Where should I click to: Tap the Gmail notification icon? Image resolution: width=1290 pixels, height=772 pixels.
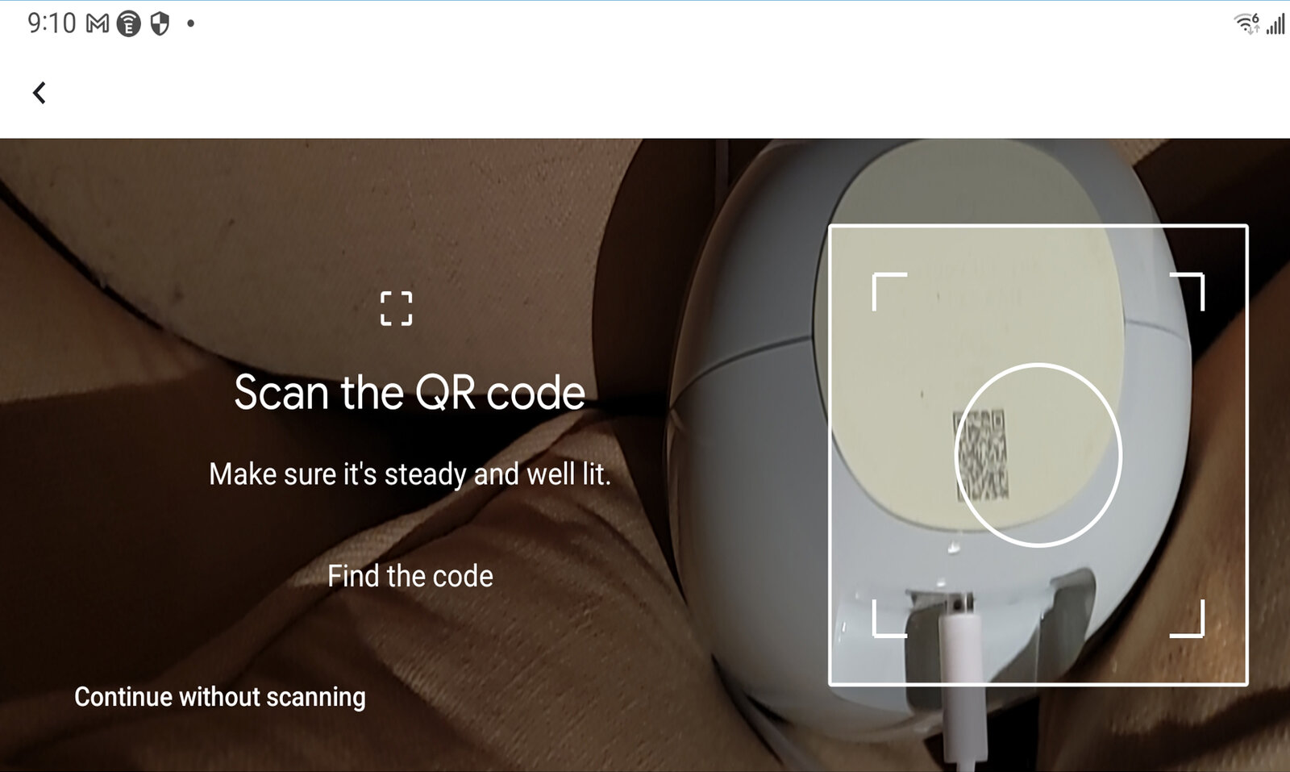click(98, 23)
